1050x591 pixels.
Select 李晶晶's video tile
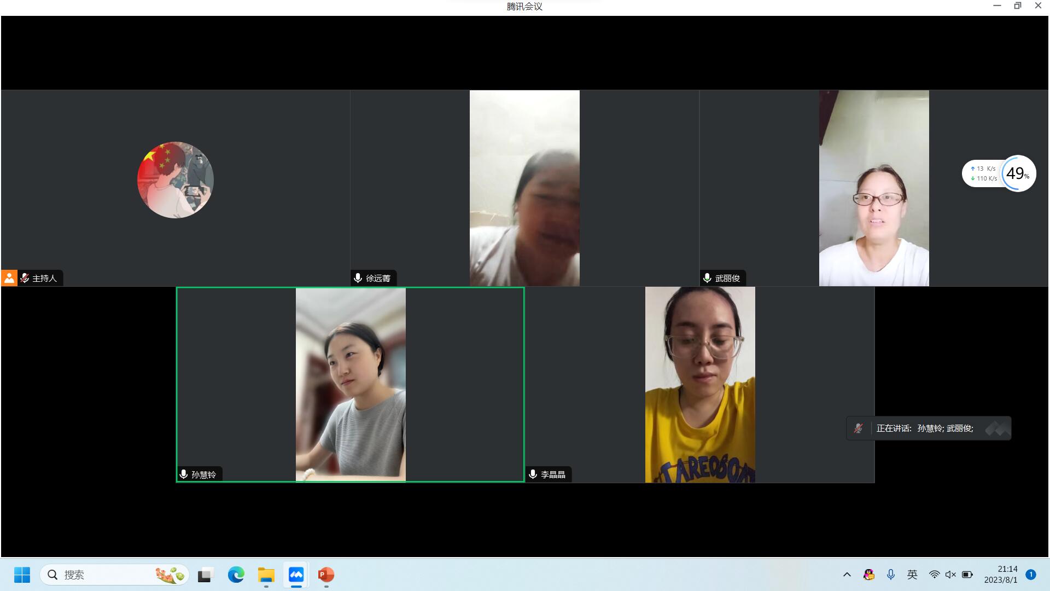click(x=700, y=384)
